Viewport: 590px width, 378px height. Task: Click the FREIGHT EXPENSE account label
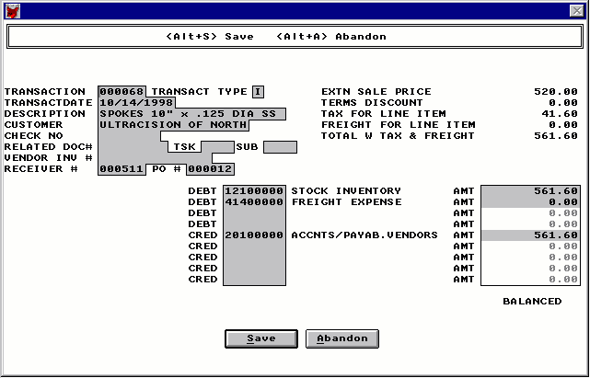tap(347, 202)
